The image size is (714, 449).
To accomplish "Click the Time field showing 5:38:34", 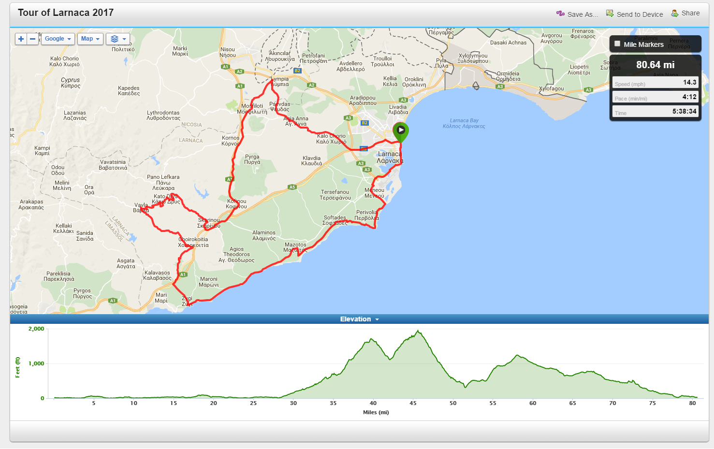I will 655,112.
